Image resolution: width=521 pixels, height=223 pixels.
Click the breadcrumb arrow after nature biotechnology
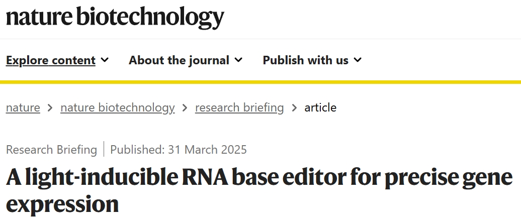point(185,107)
